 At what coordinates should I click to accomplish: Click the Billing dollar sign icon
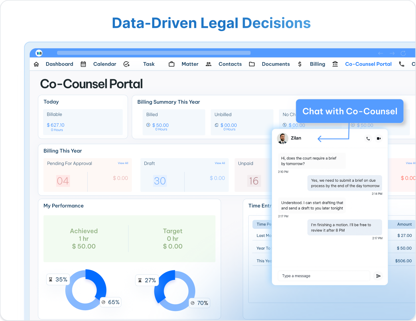300,64
